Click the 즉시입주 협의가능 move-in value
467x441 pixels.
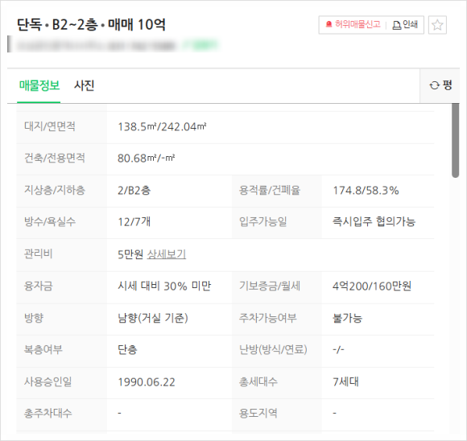point(374,221)
